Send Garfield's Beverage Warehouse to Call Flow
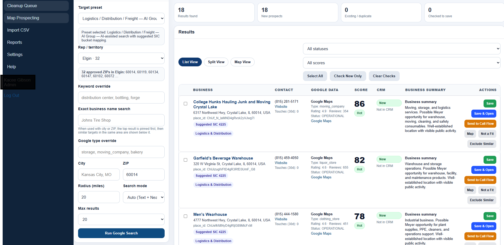Viewport: 504px width, 245px height. 480,180
